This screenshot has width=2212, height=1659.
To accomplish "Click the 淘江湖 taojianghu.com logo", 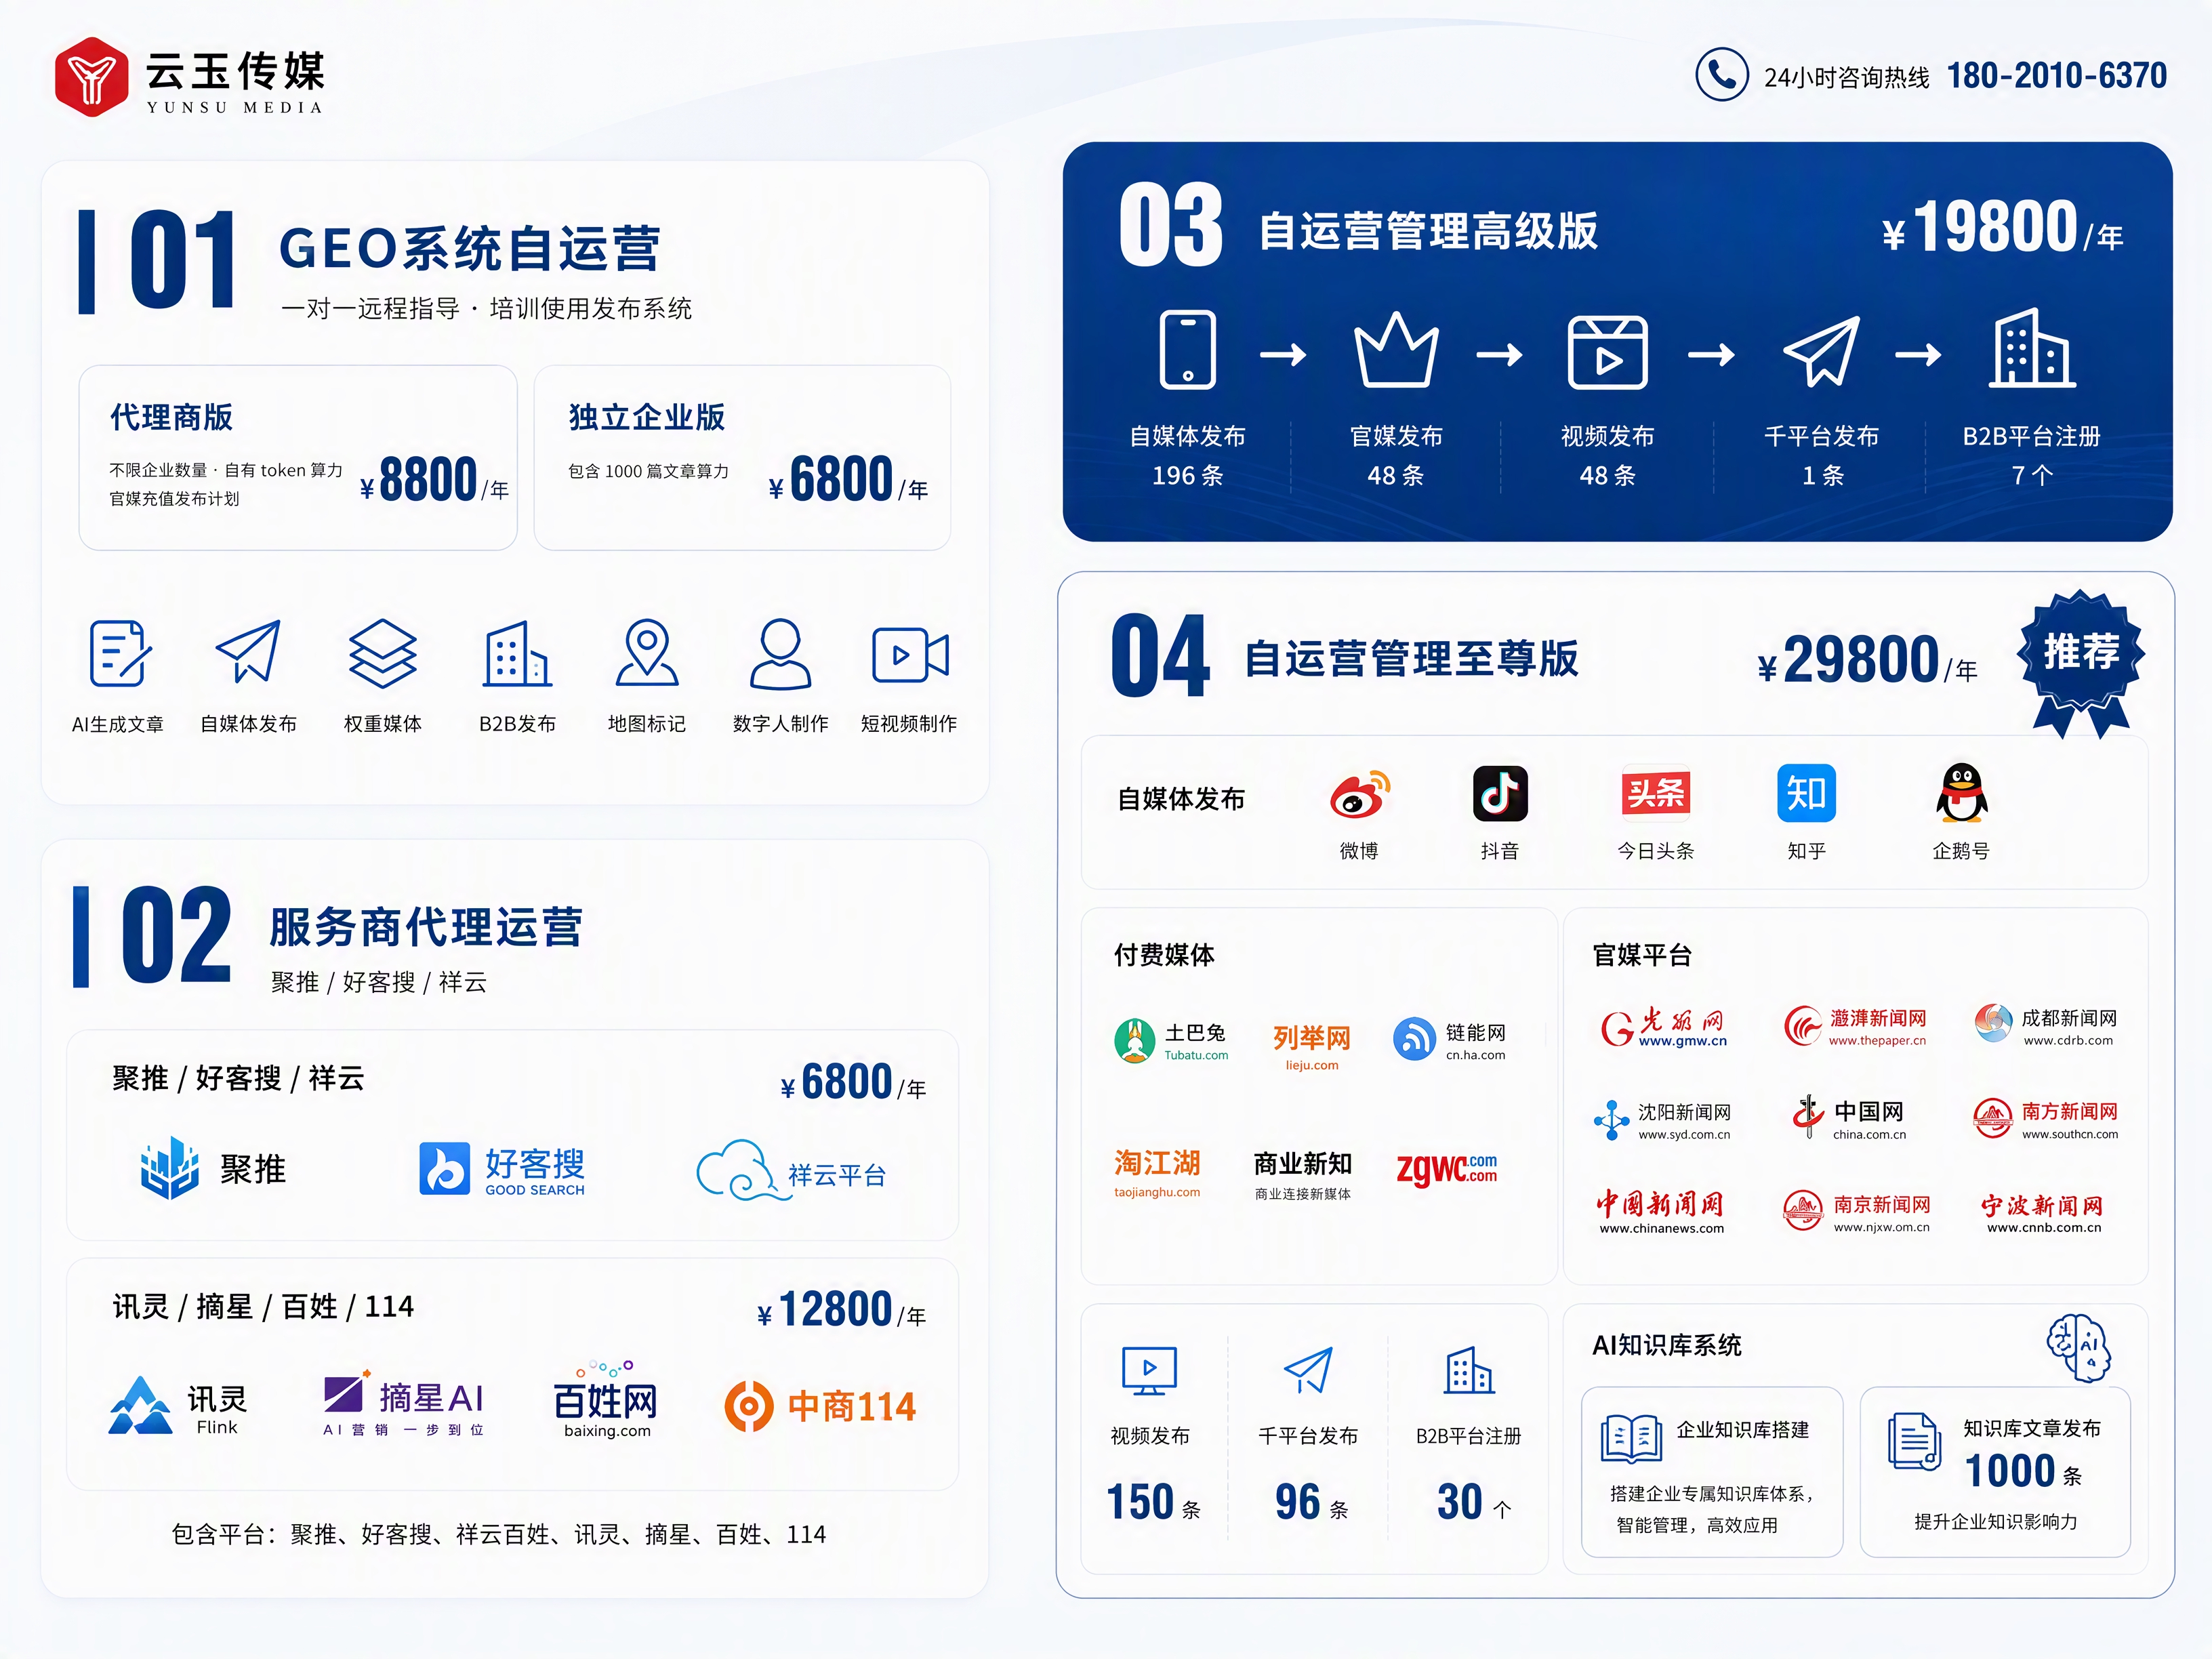I will (x=1157, y=1172).
